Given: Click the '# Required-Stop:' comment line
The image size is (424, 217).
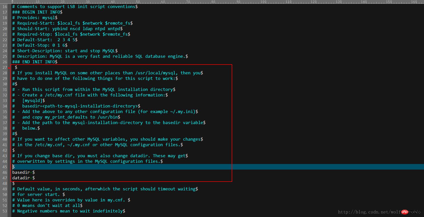Looking at the screenshot, I should click(x=71, y=34).
